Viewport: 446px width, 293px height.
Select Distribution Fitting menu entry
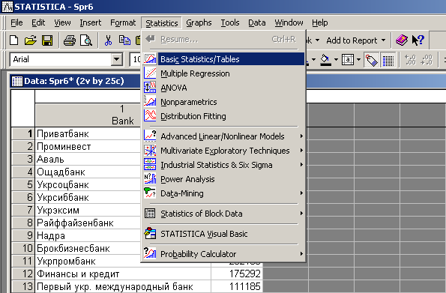click(x=223, y=116)
